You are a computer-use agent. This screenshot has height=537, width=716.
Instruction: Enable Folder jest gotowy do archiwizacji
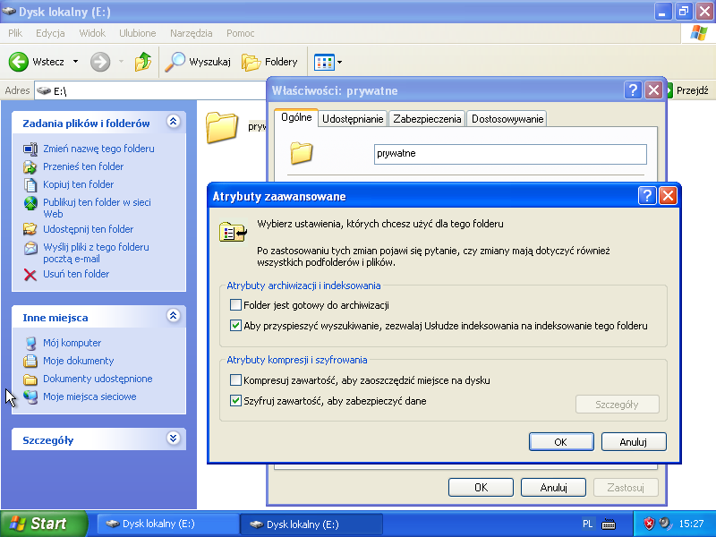[x=235, y=305]
